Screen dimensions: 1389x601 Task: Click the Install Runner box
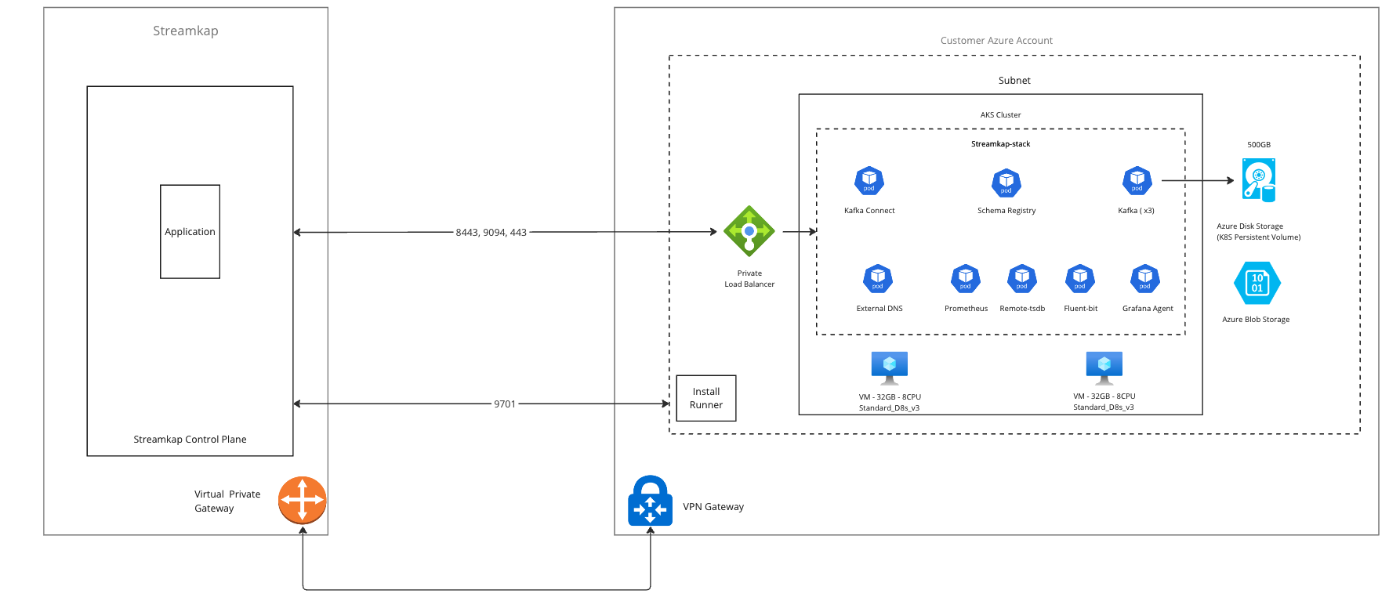click(706, 398)
